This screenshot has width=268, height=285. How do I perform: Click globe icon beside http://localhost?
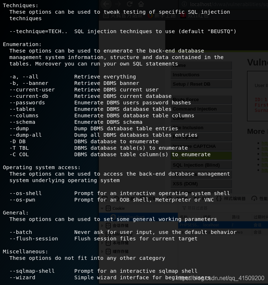[x=114, y=217]
